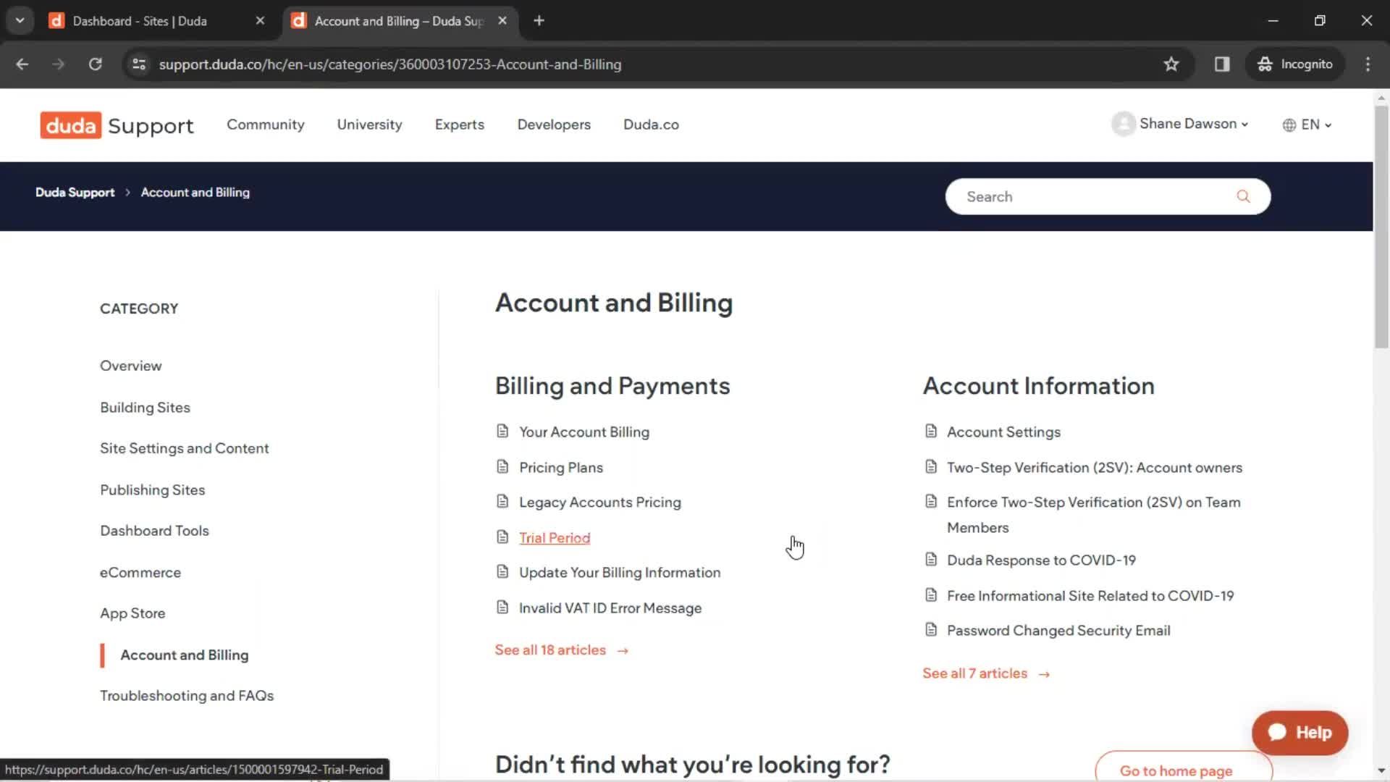Viewport: 1390px width, 782px height.
Task: Select Publishing Sites category
Action: click(153, 489)
